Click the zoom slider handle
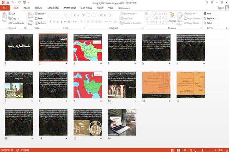 (x=202, y=150)
